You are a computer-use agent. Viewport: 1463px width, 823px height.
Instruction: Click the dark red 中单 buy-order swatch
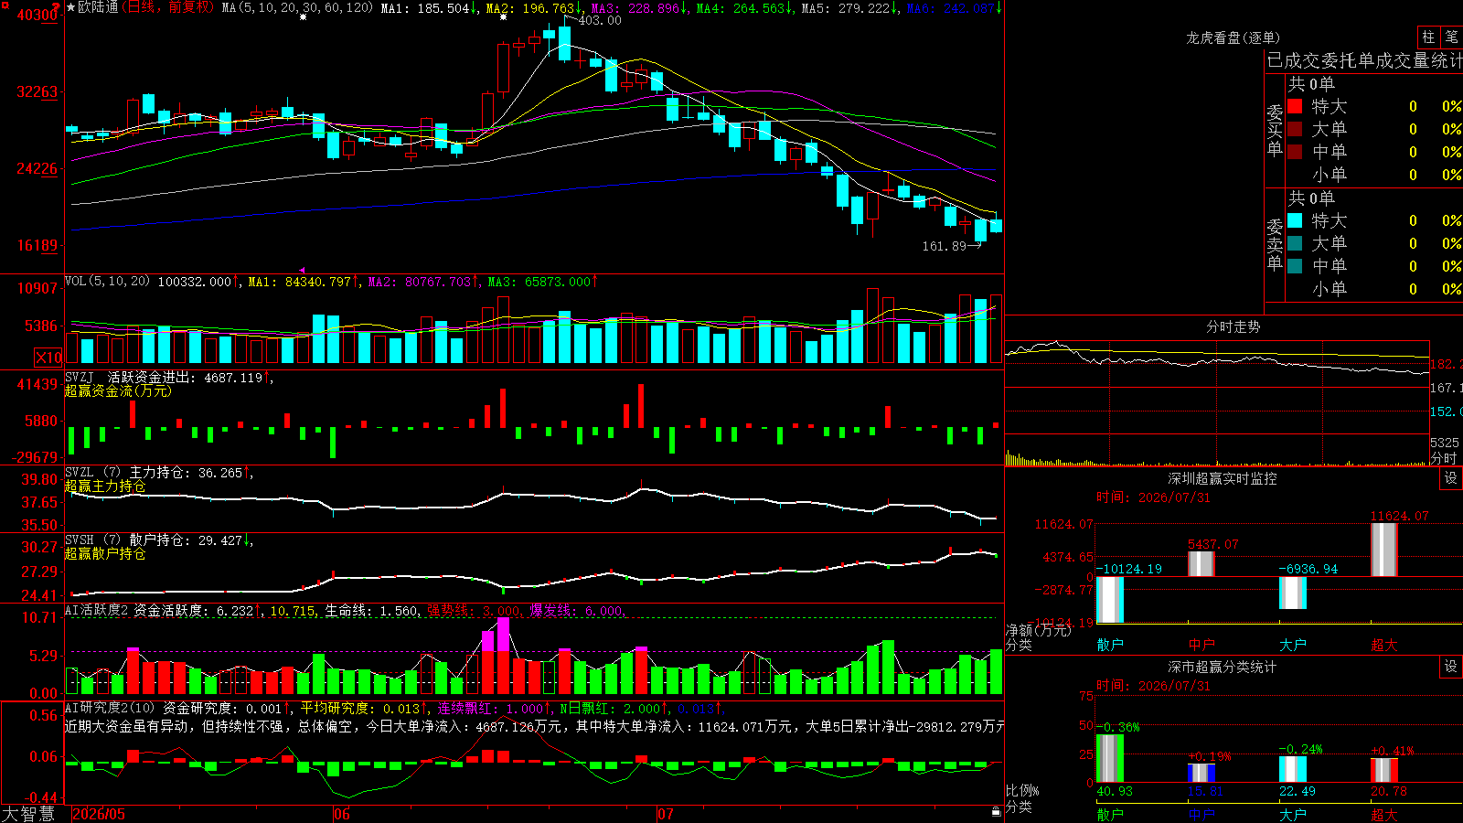coord(1295,151)
